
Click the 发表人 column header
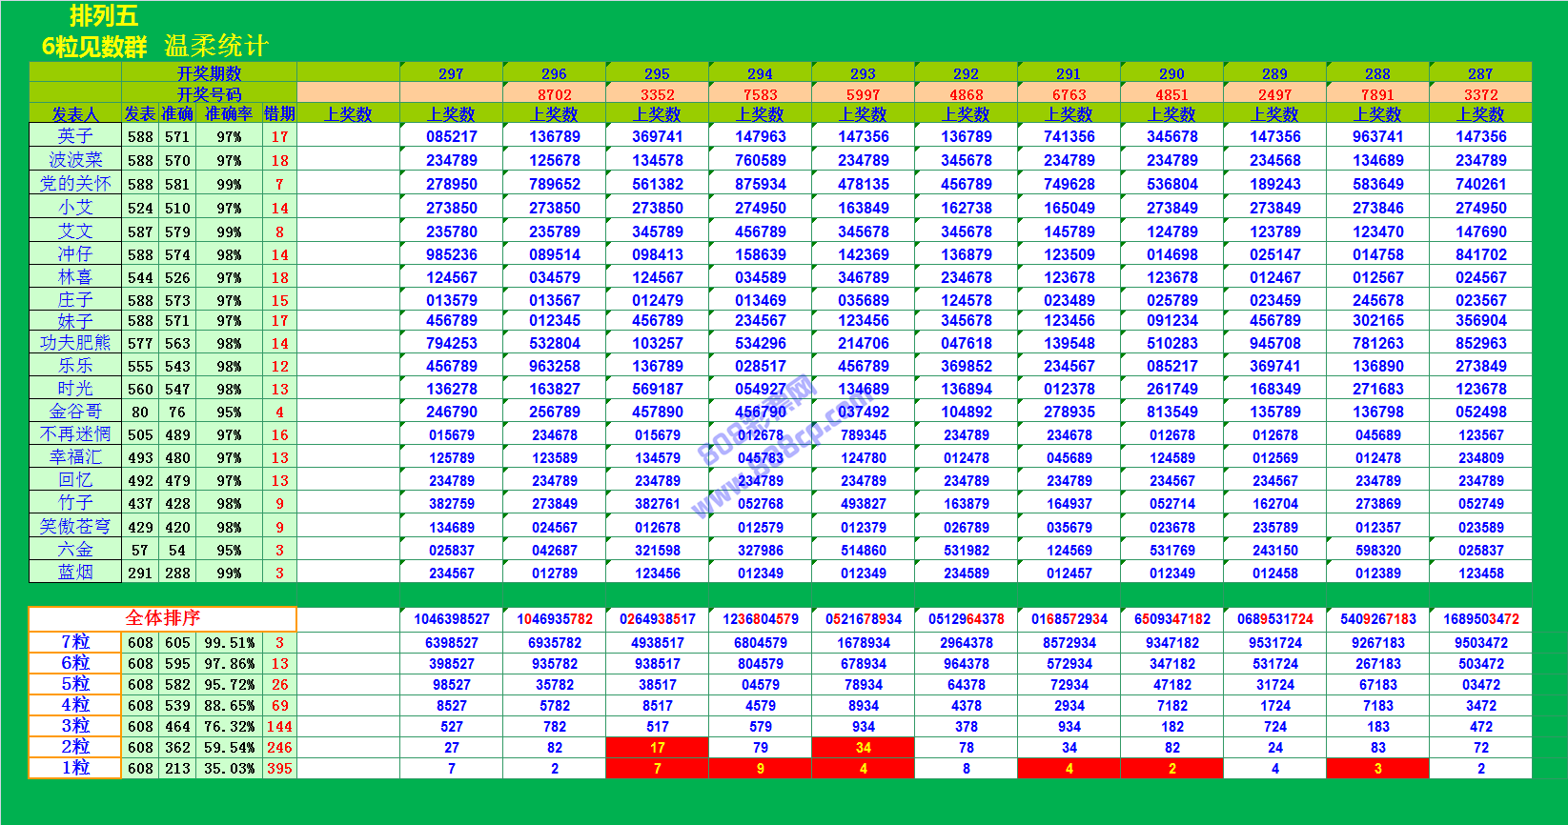[75, 114]
